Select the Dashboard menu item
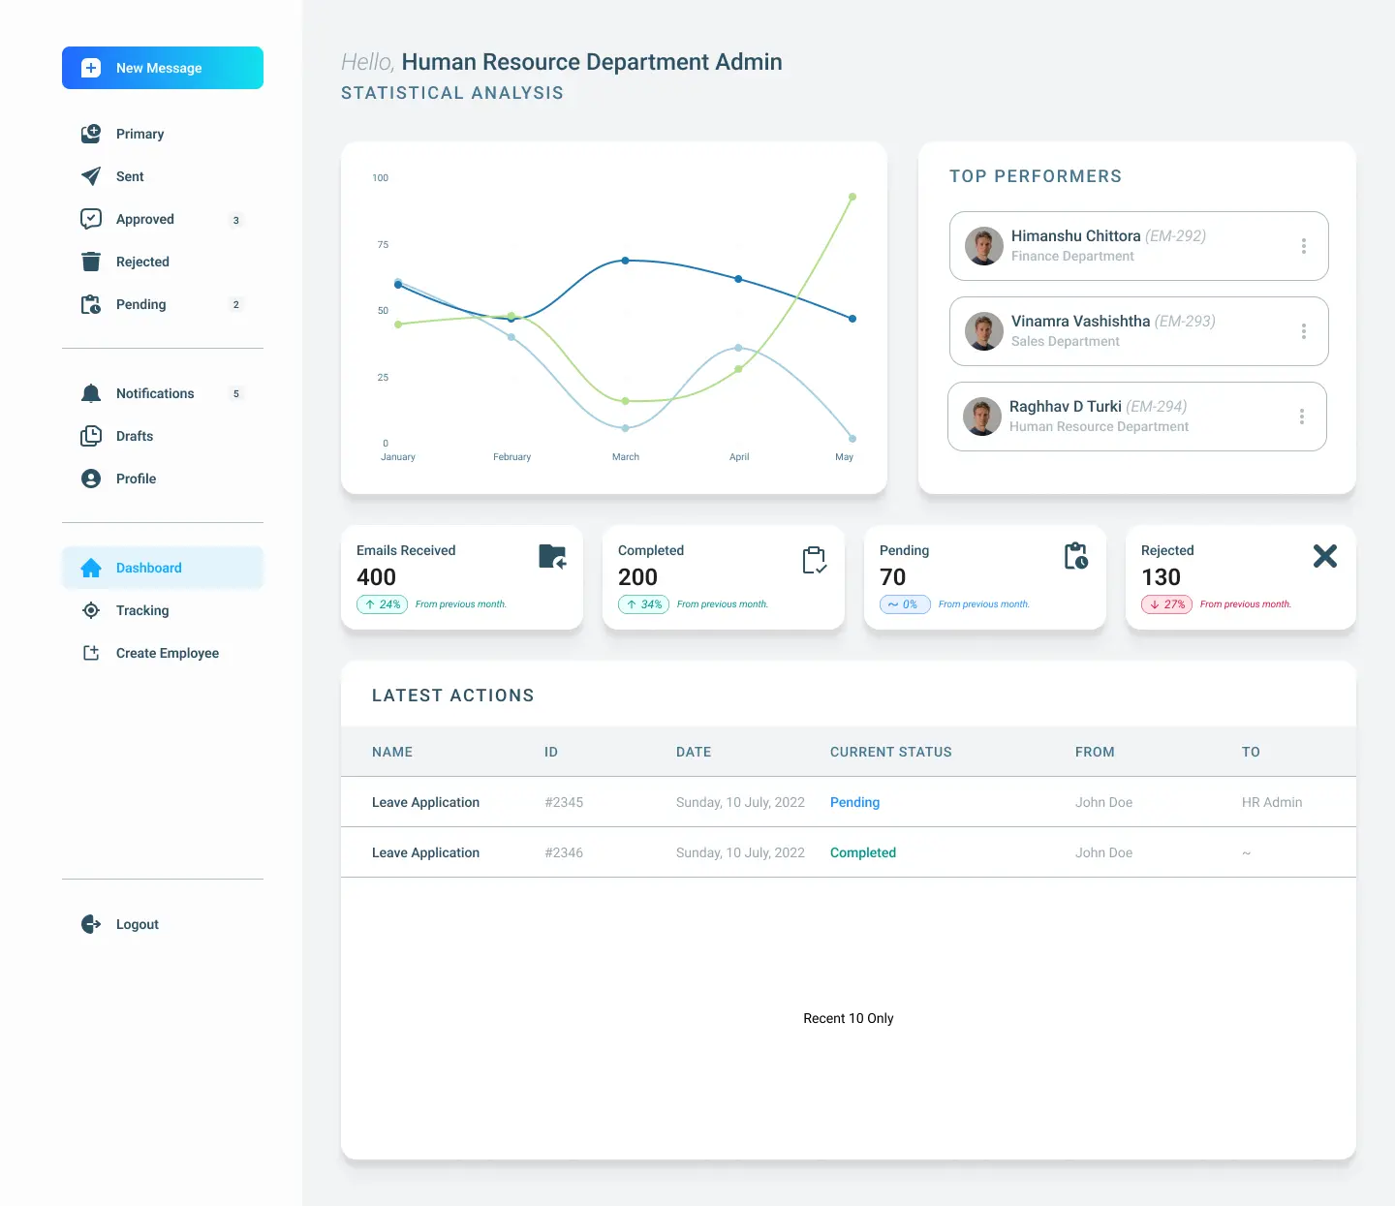Viewport: 1395px width, 1206px height. tap(163, 568)
